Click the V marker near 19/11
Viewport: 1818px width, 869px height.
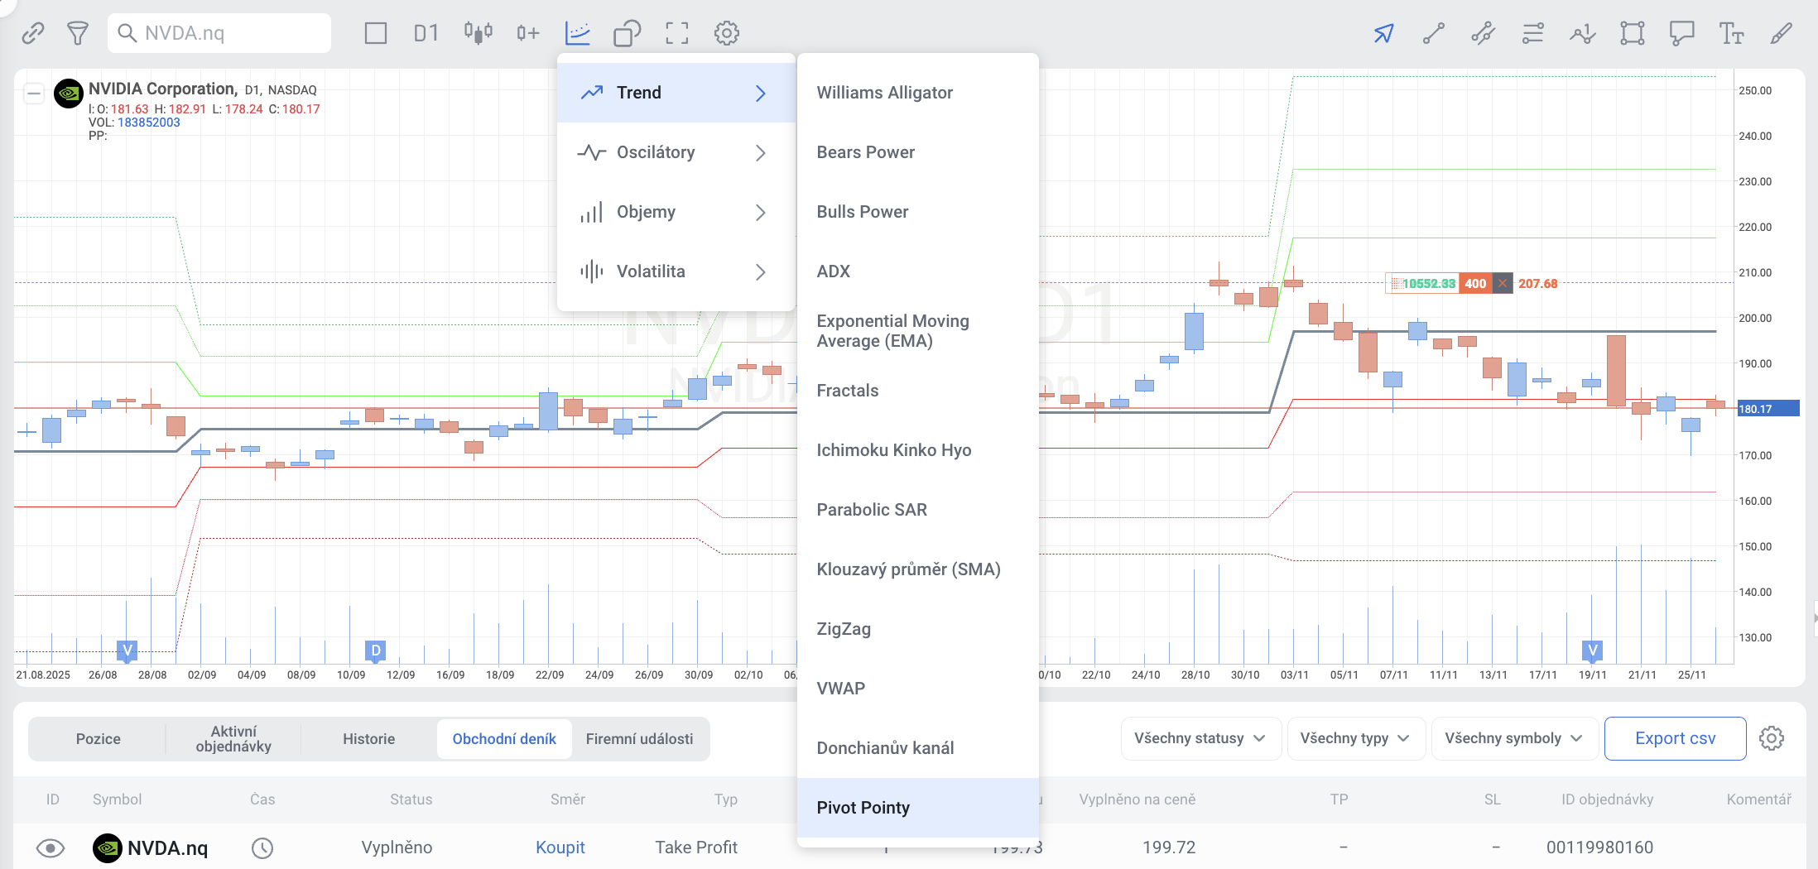coord(1592,651)
